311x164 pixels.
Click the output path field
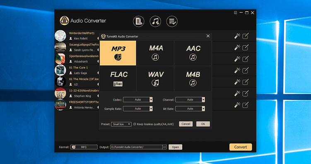pos(136,147)
